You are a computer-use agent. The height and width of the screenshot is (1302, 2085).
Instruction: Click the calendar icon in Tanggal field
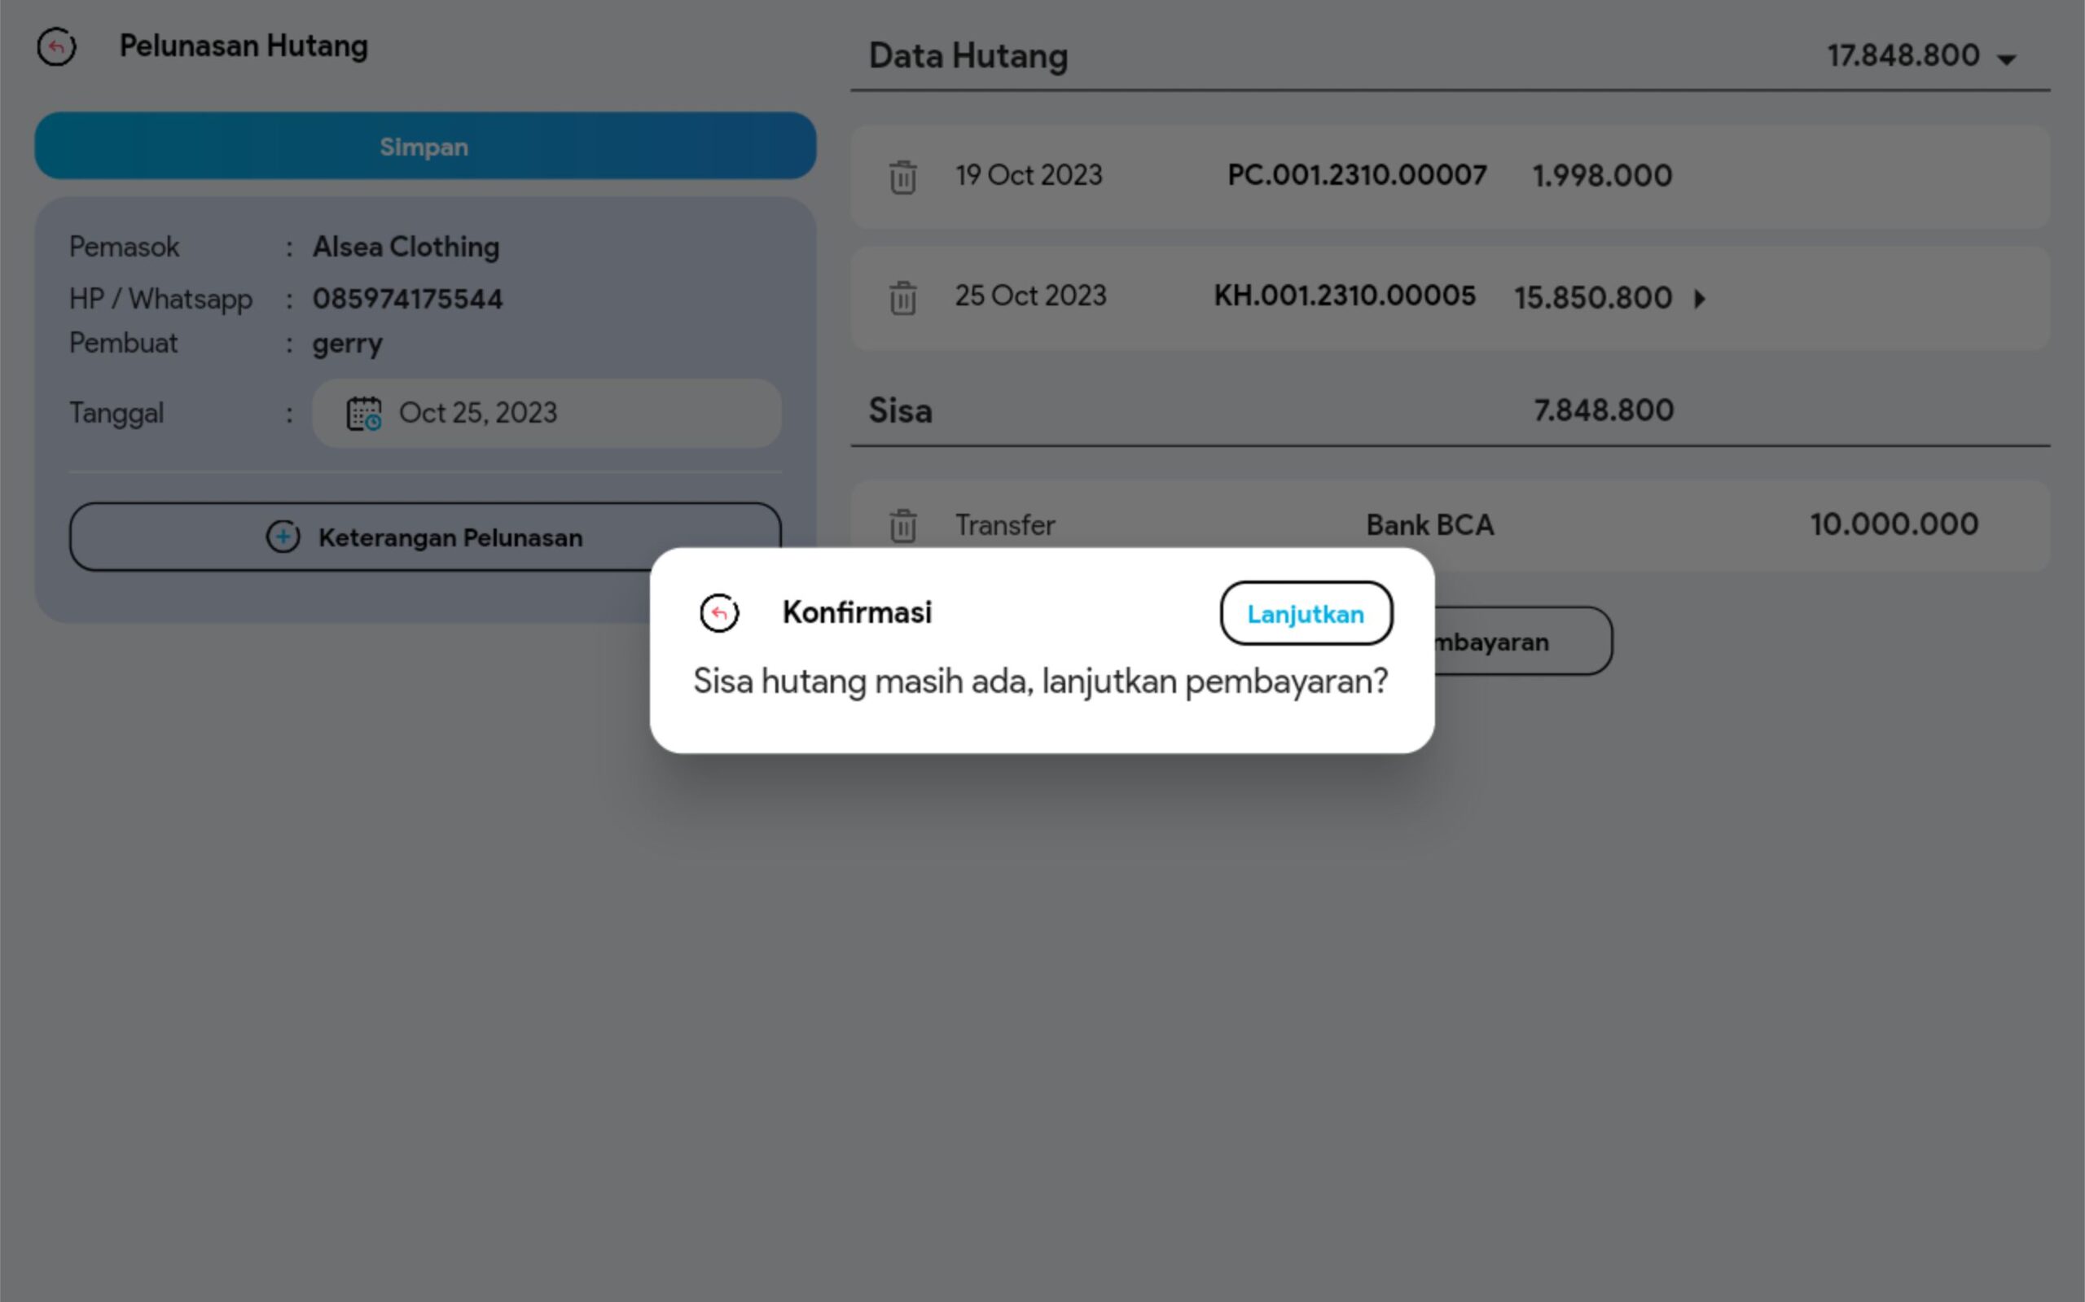363,414
